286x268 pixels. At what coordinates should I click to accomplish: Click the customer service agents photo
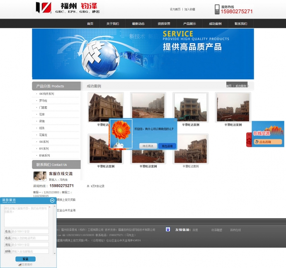click(40, 176)
